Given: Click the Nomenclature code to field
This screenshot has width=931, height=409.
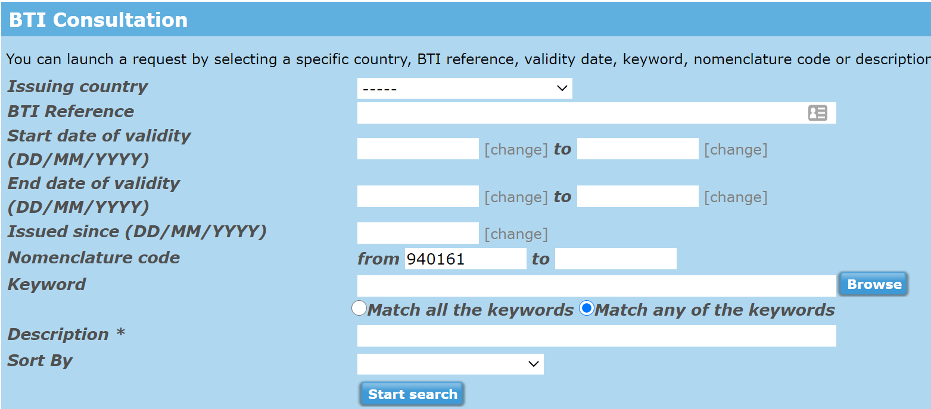Looking at the screenshot, I should click(x=616, y=259).
